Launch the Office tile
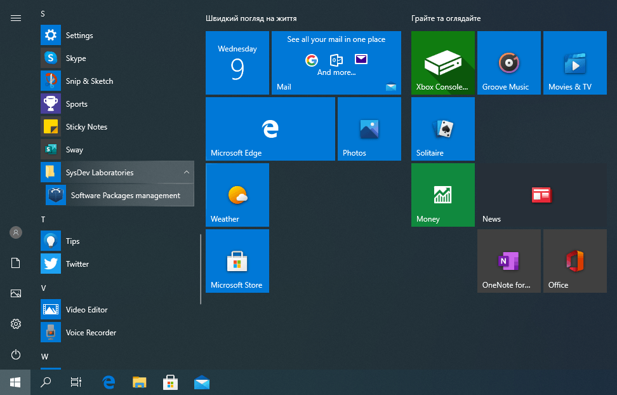The image size is (617, 395). [575, 261]
